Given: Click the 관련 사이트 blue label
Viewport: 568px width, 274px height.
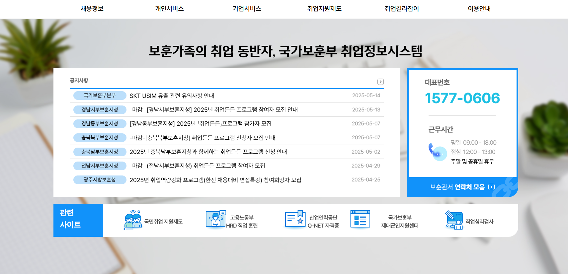Looking at the screenshot, I should tap(78, 220).
